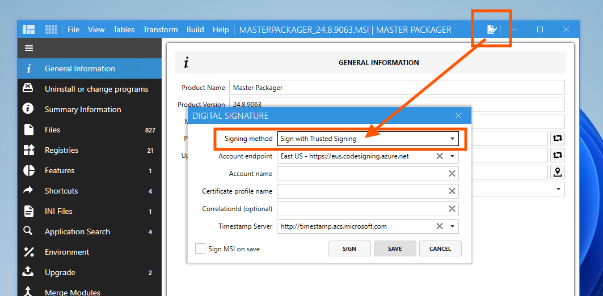Clear the Timestamp Server field with X

(440, 226)
